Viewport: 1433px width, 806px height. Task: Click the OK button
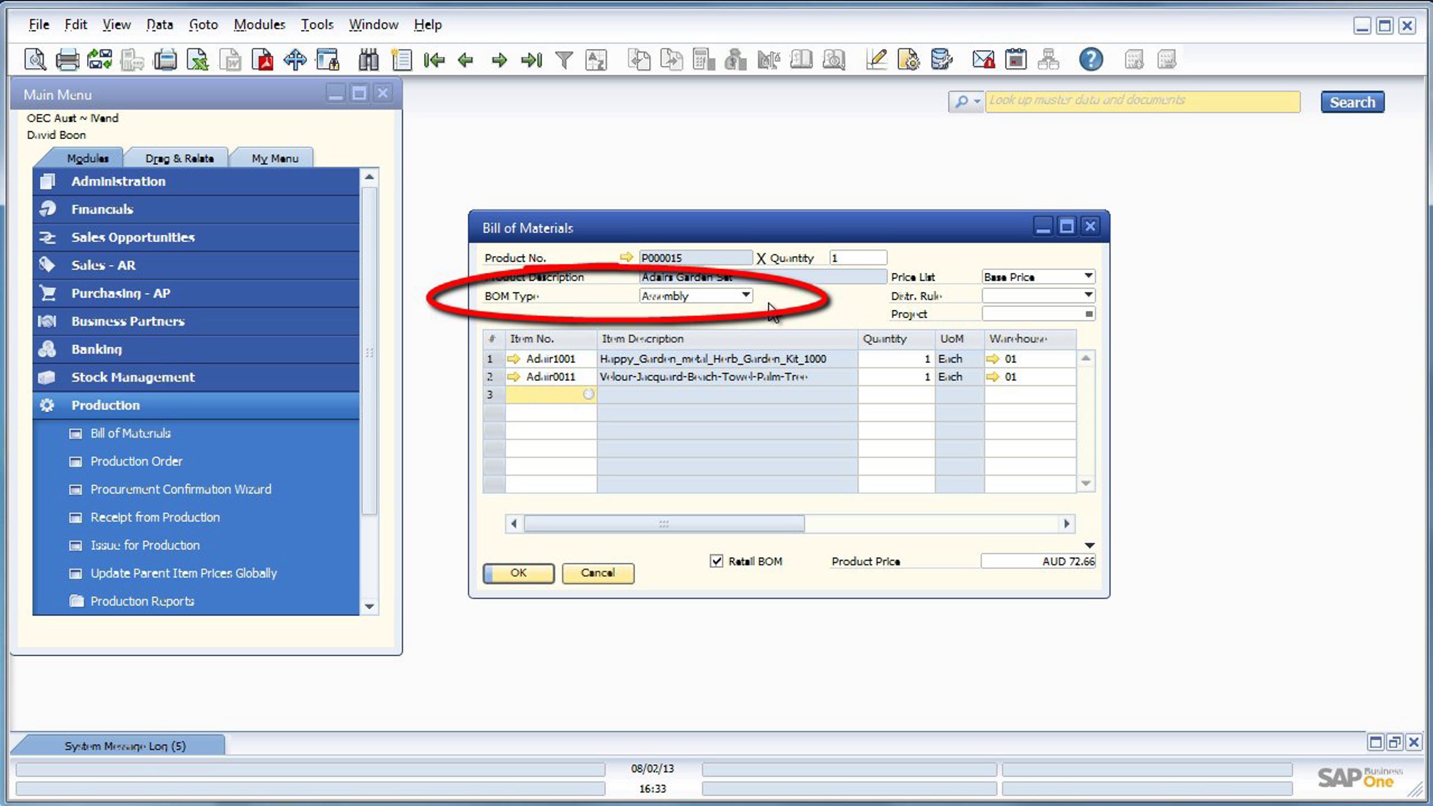(x=518, y=573)
